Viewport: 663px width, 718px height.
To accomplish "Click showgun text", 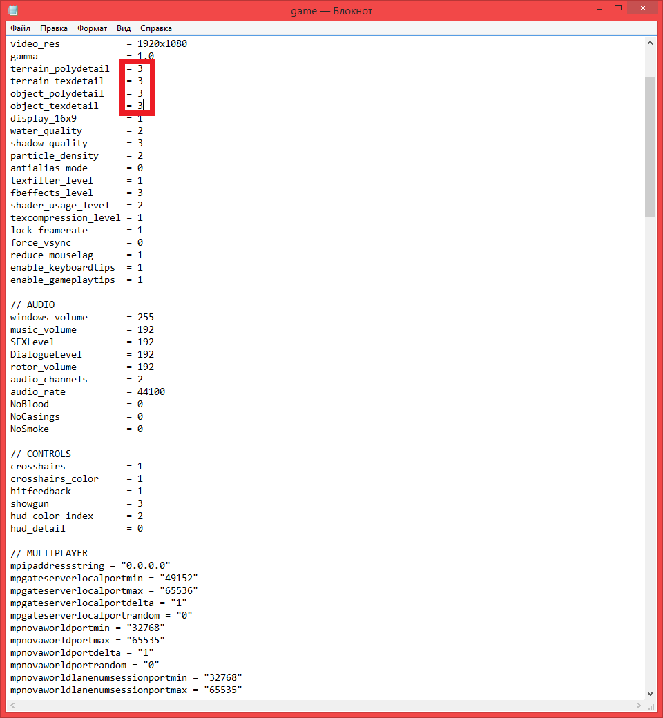I will pyautogui.click(x=30, y=504).
